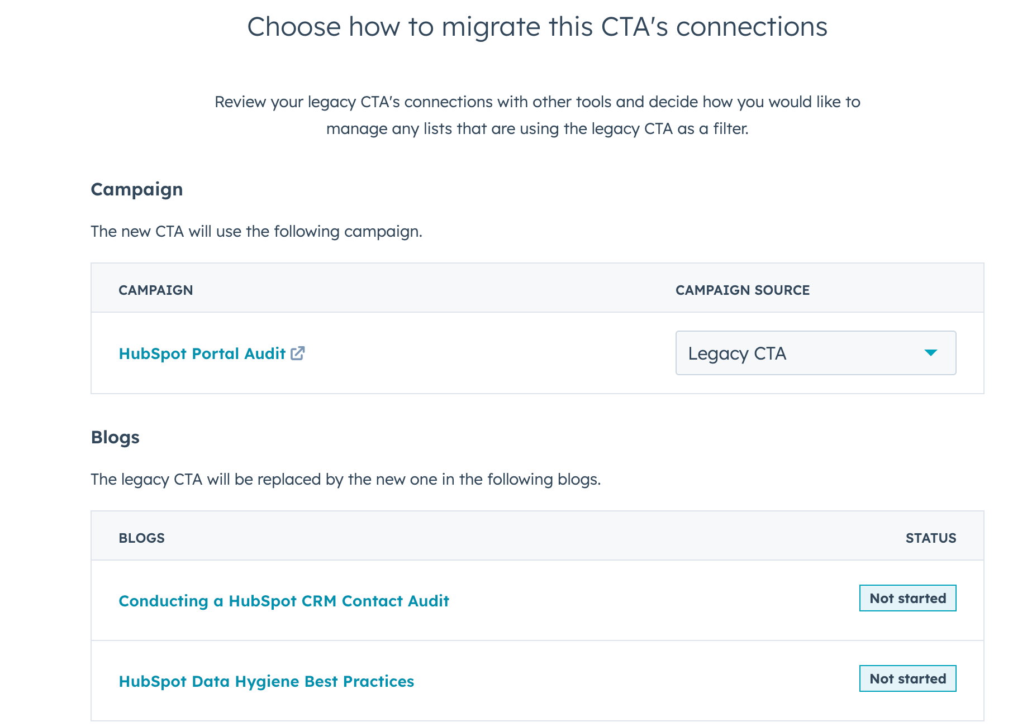1027x727 pixels.
Task: Click the BLOGS column header
Action: pos(142,538)
